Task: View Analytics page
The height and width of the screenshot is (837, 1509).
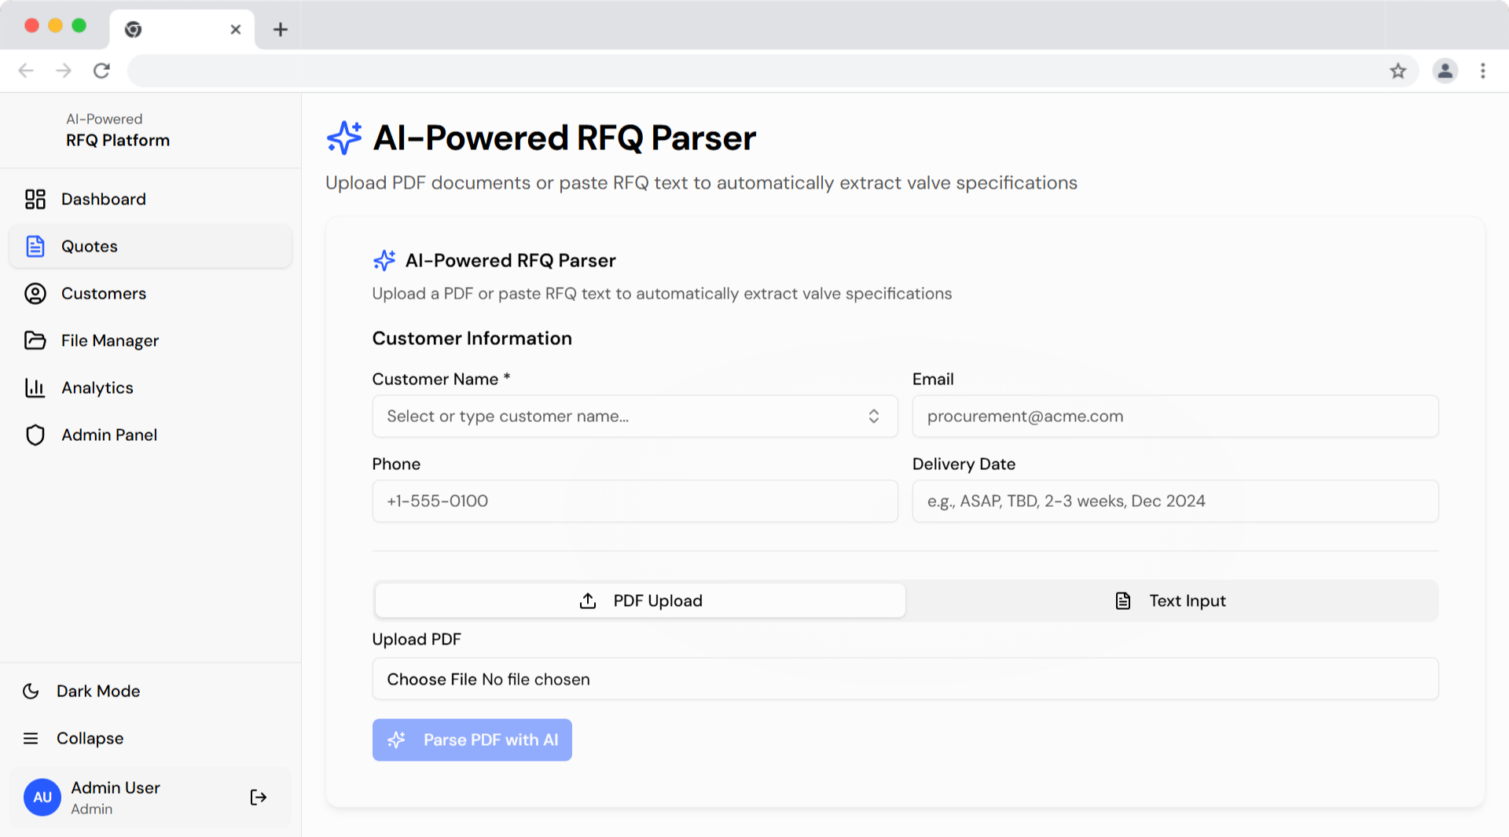Action: [150, 387]
